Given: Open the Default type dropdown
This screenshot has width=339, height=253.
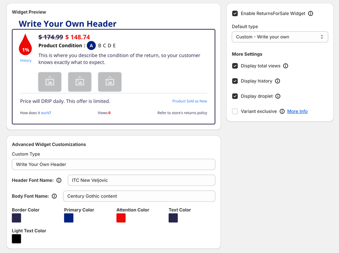Looking at the screenshot, I should (279, 37).
